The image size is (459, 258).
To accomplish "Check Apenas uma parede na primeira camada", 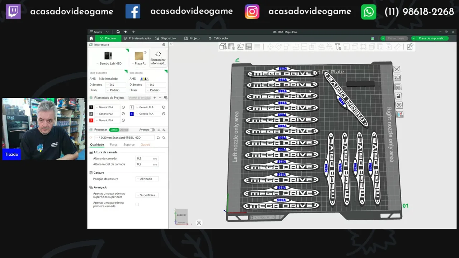I will pyautogui.click(x=137, y=205).
